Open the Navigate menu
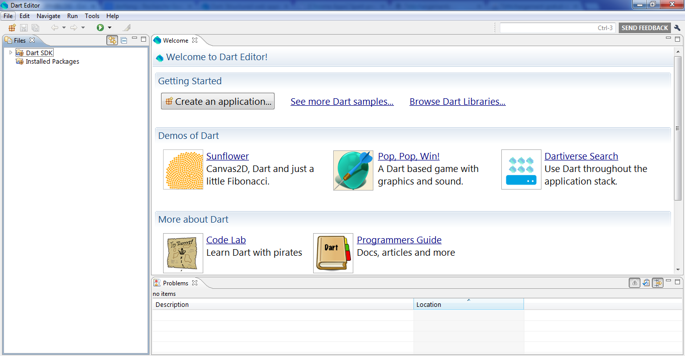The image size is (685, 356). pos(49,16)
